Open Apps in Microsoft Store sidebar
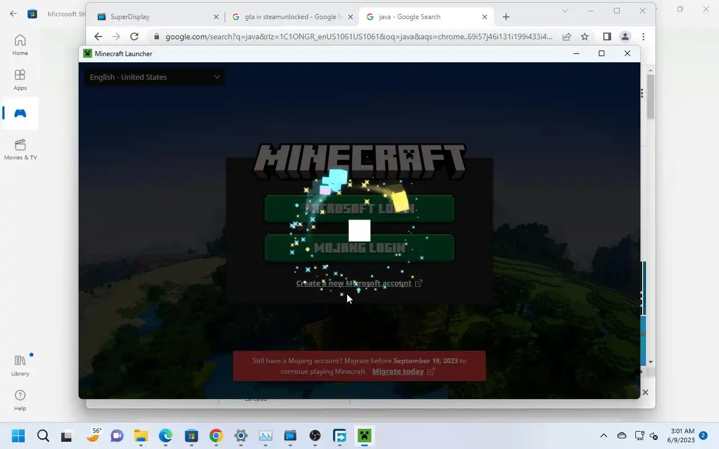719x449 pixels. point(20,80)
